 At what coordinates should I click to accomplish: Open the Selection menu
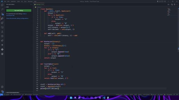[13, 1]
